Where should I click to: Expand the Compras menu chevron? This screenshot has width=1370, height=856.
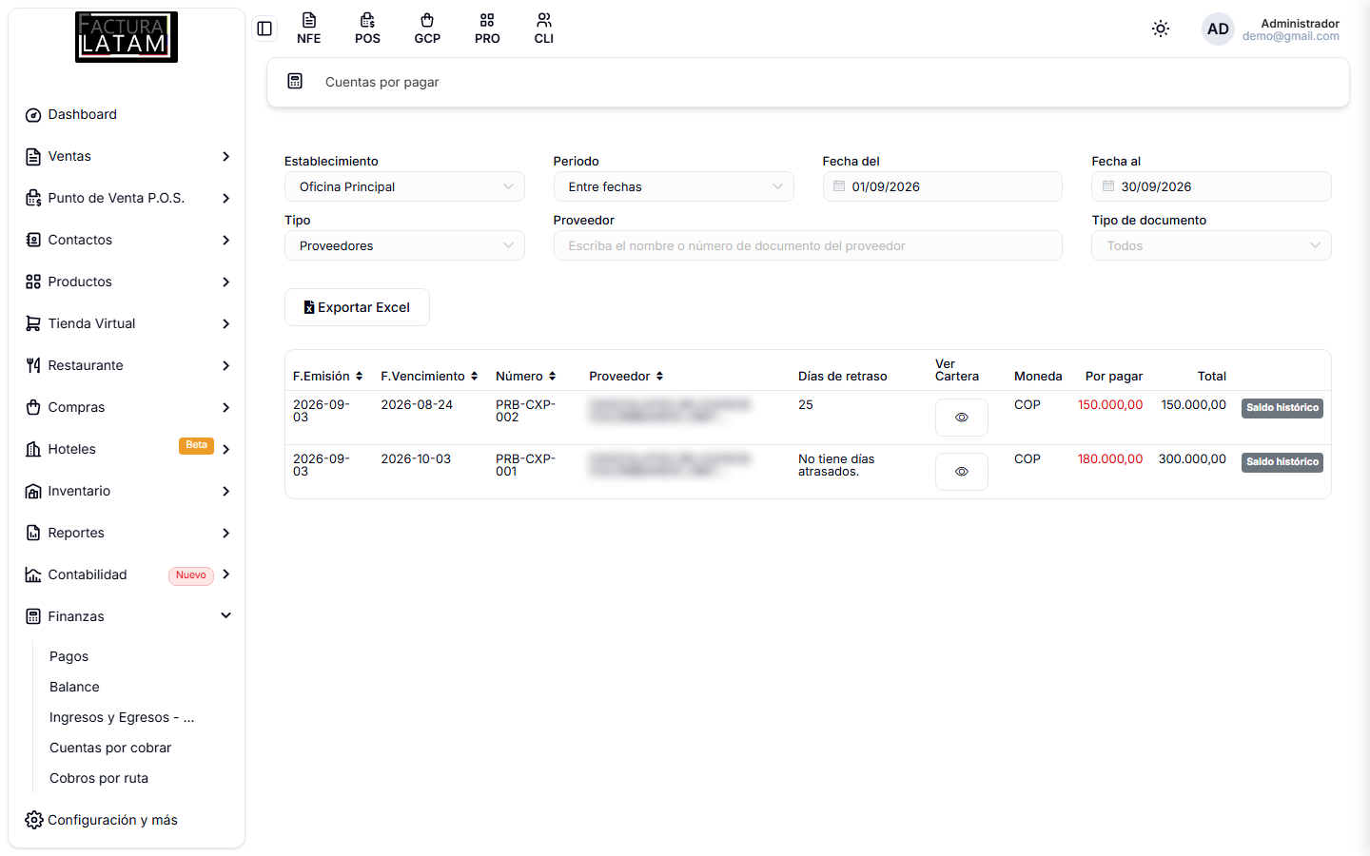pos(226,407)
